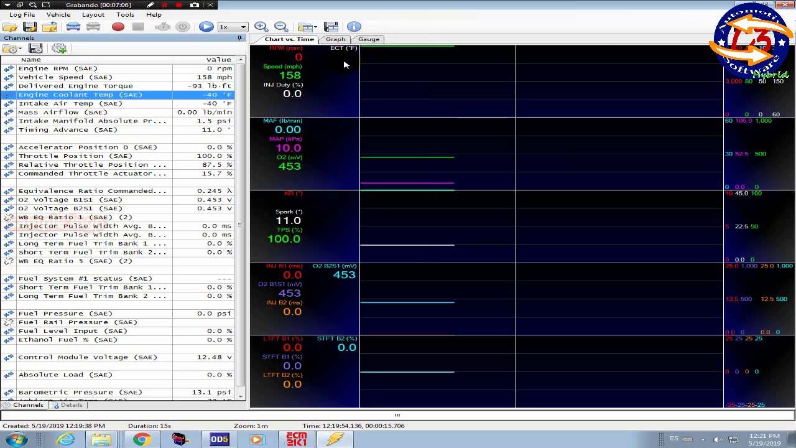The image size is (796, 448).
Task: Select the Throttle Position (SAE) channel row
Action: pos(118,156)
